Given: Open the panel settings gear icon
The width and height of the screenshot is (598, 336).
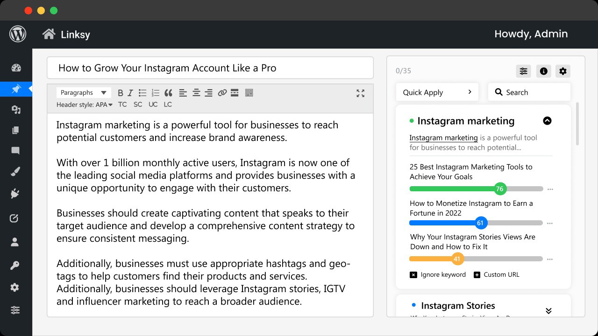Looking at the screenshot, I should tap(563, 71).
